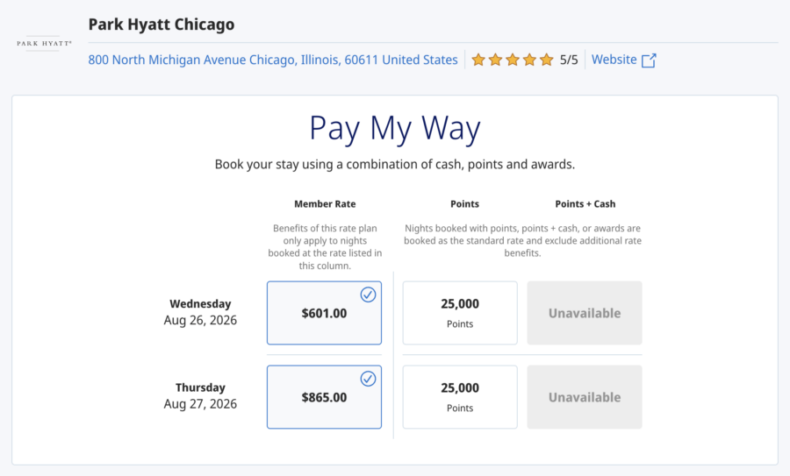Click the 'Nights booked with points' note
790x476 pixels.
coord(522,240)
